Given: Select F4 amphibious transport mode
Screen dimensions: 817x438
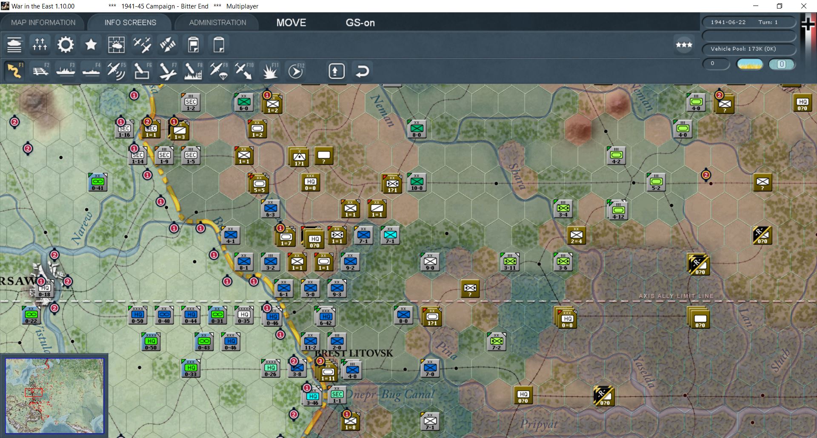Looking at the screenshot, I should [x=91, y=71].
